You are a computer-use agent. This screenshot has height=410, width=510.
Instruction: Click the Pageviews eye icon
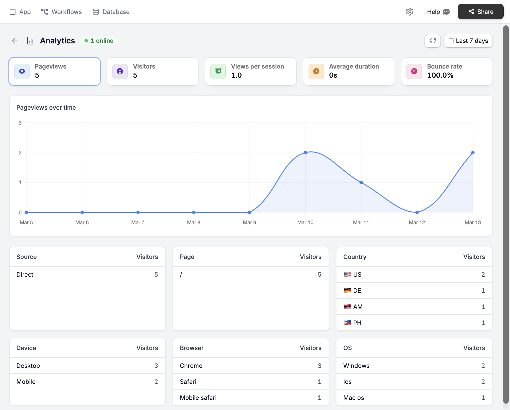pos(22,71)
